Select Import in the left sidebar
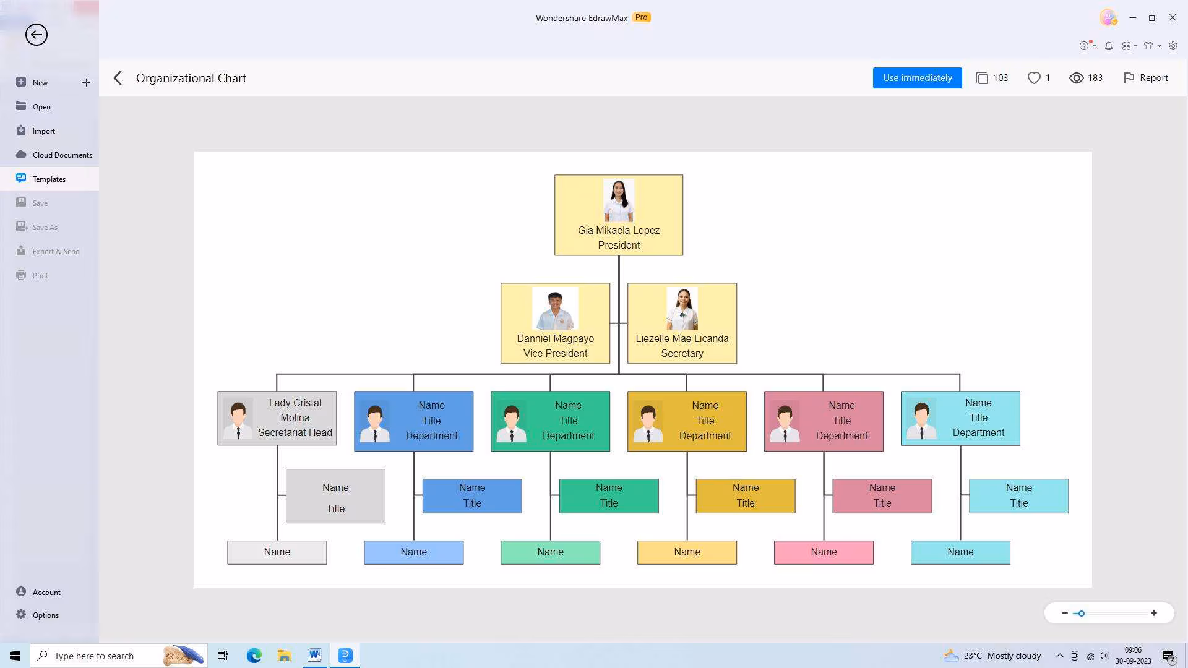 pyautogui.click(x=43, y=131)
